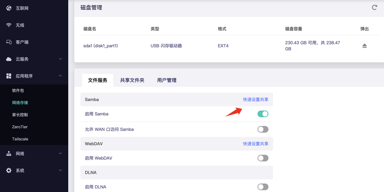Viewport: 384px width, 192px height.
Task: Enable 允许 WAN 口访问 Samba switch
Action: pos(263,129)
